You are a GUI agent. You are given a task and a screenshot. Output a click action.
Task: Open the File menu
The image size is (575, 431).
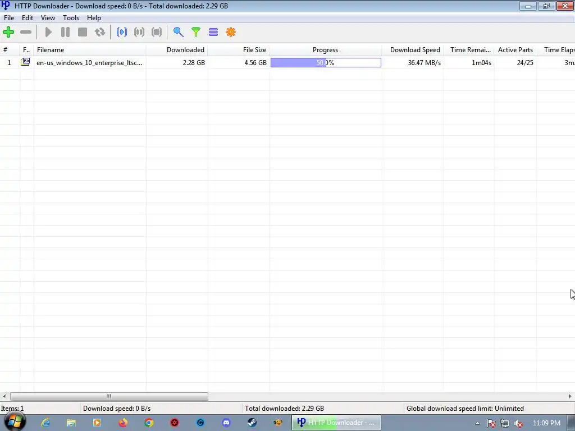(9, 18)
